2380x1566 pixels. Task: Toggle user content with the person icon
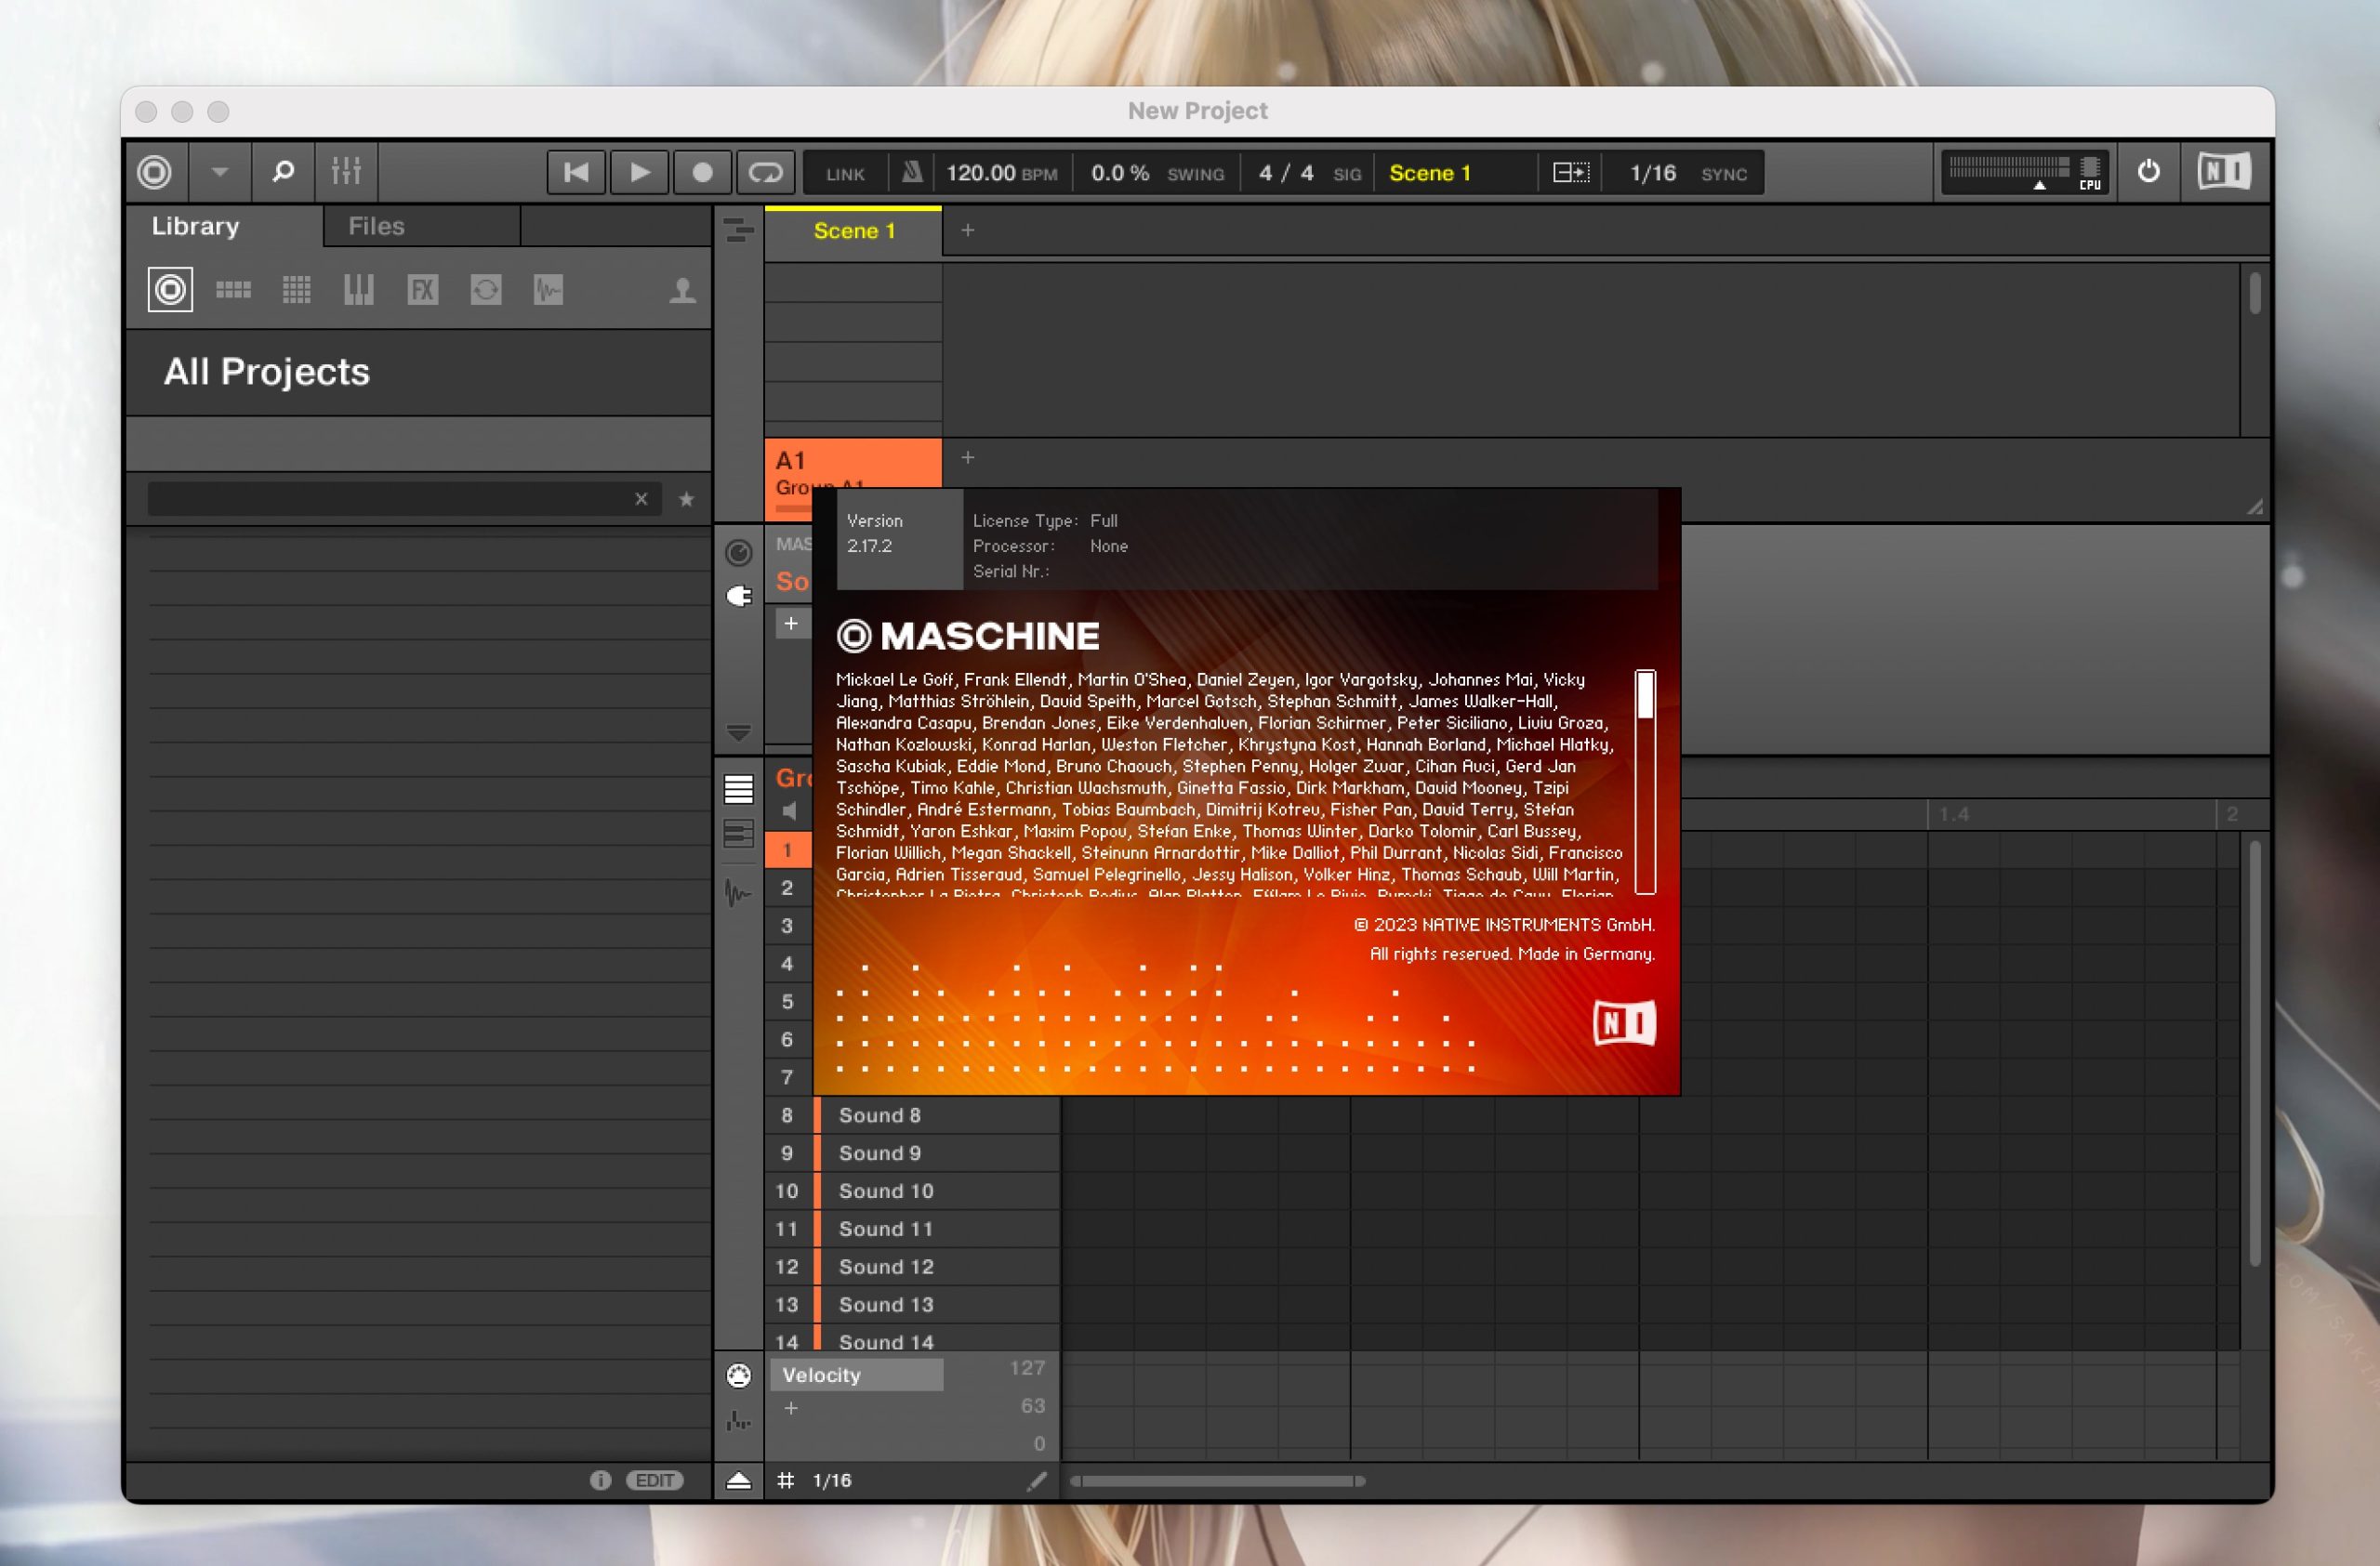click(x=682, y=291)
